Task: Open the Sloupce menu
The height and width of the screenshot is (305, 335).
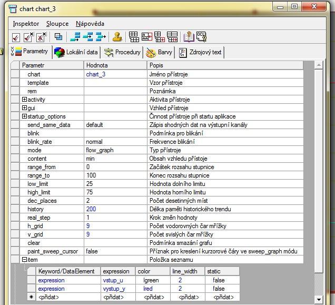Action: click(57, 24)
